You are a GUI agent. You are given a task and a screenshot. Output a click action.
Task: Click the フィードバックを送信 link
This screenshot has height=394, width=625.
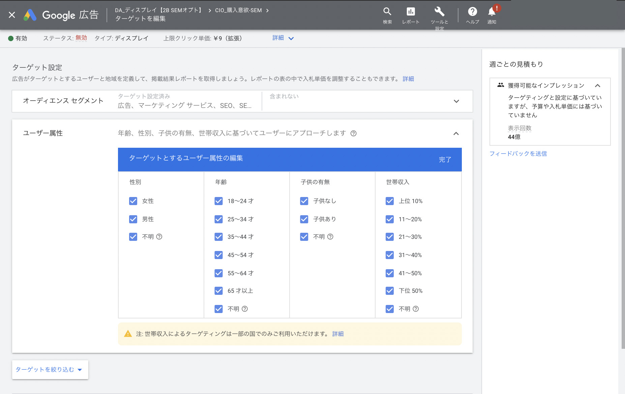click(x=518, y=153)
